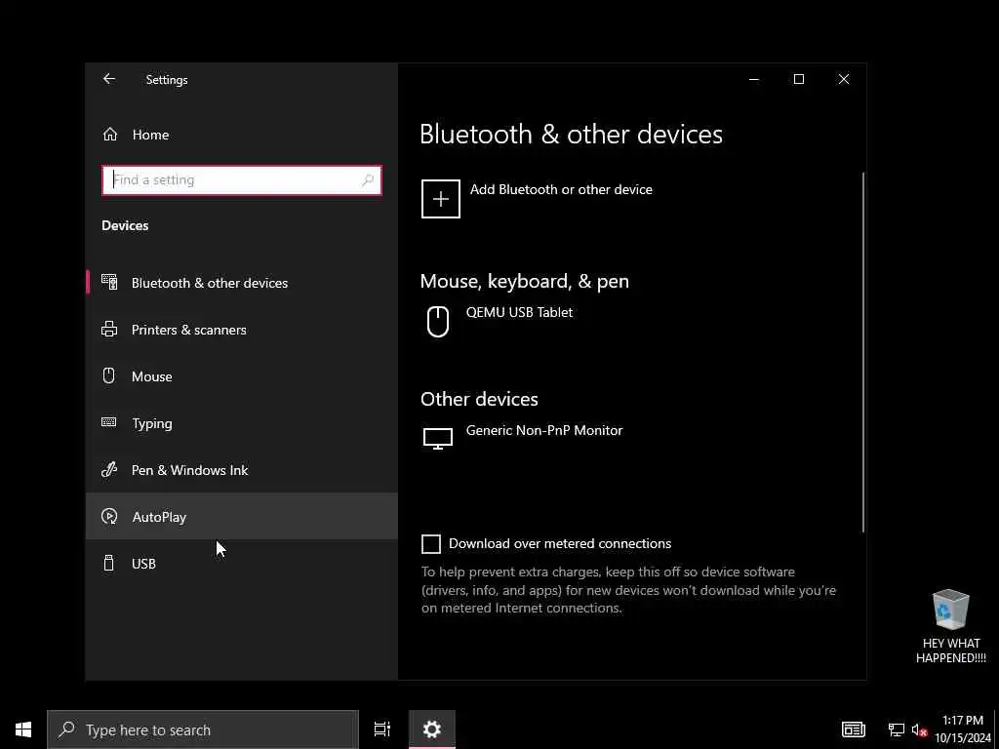Viewport: 999px width, 749px height.
Task: Select the Recycle Bin desktop icon
Action: click(950, 627)
